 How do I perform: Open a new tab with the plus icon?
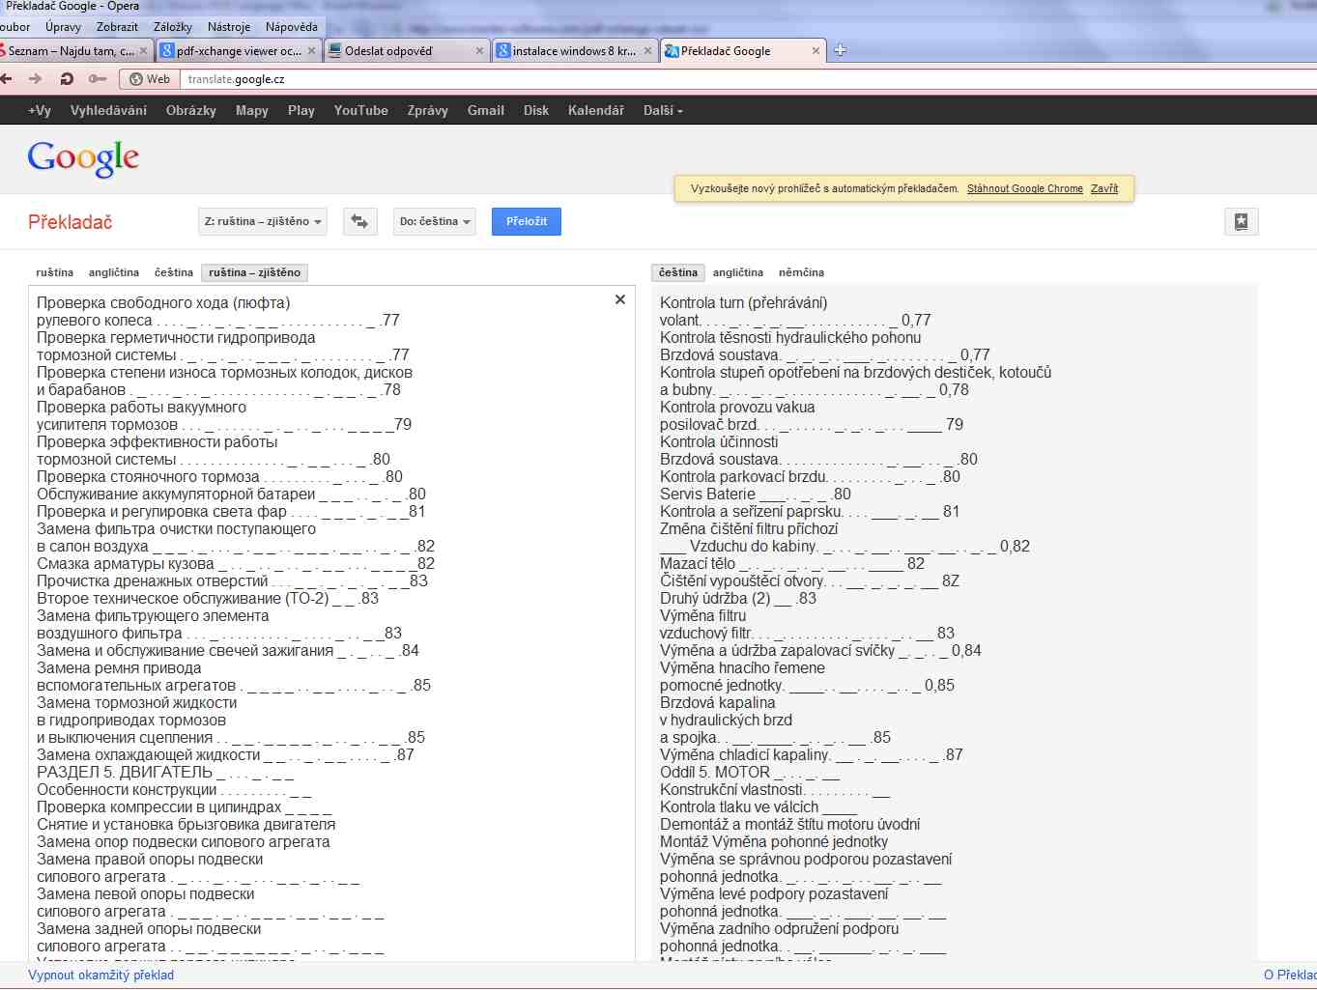point(840,50)
